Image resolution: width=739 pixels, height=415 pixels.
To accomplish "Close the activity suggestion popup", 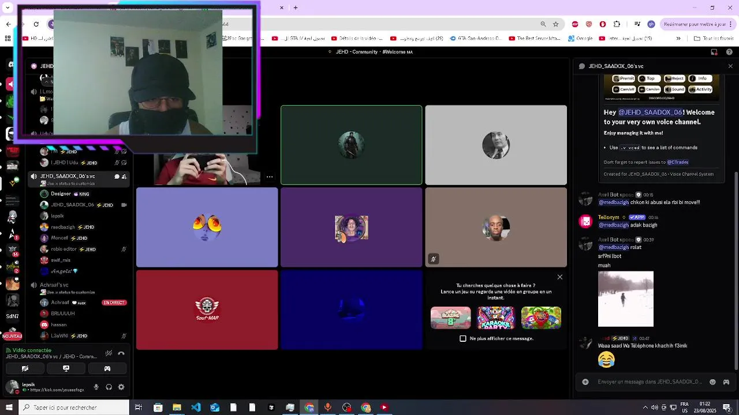I will coord(559,277).
